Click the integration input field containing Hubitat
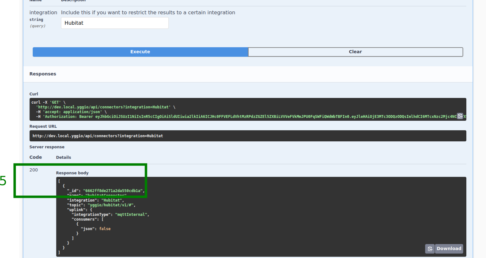Screen dimensions: 486x258 (115, 23)
